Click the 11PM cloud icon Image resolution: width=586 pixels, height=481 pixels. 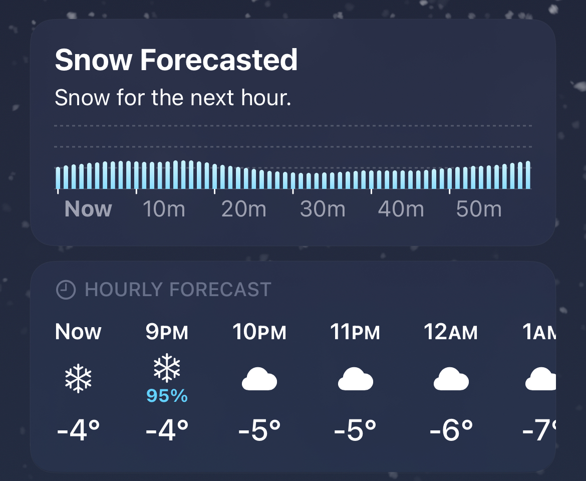click(355, 381)
